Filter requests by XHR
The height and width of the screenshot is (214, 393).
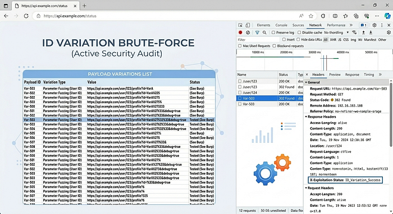333,40
